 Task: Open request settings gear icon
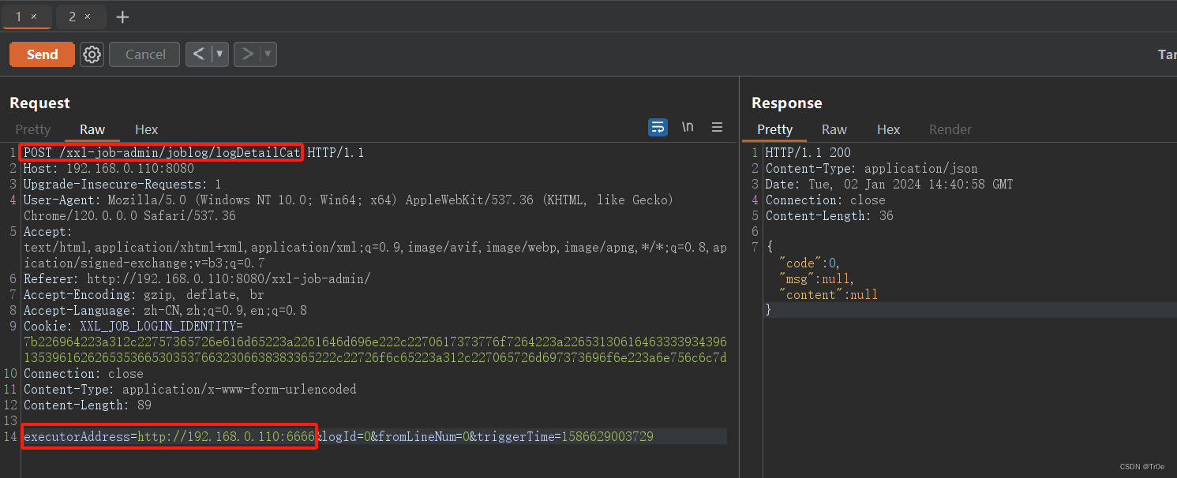[x=92, y=54]
